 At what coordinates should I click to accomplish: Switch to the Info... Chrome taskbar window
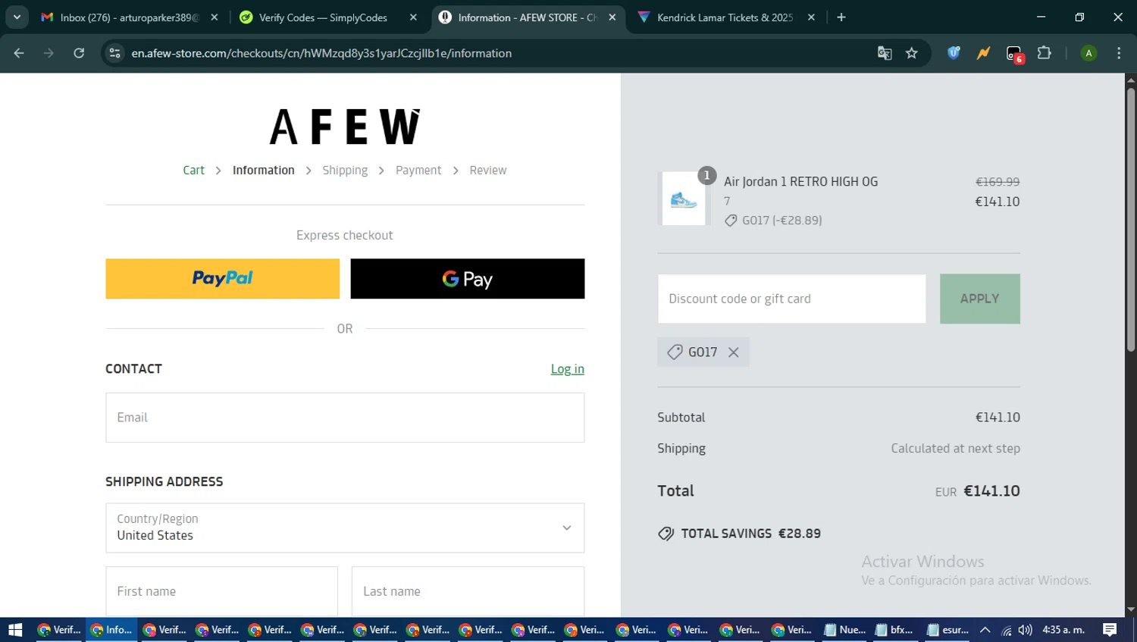(111, 630)
